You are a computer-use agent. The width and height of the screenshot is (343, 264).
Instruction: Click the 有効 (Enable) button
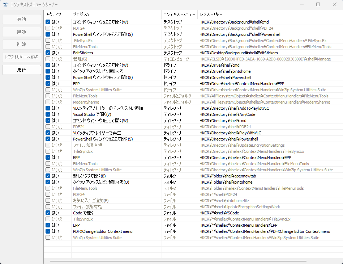click(22, 19)
